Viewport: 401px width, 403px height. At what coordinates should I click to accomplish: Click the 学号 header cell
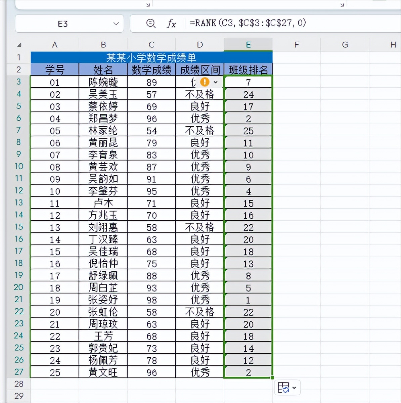pyautogui.click(x=55, y=70)
